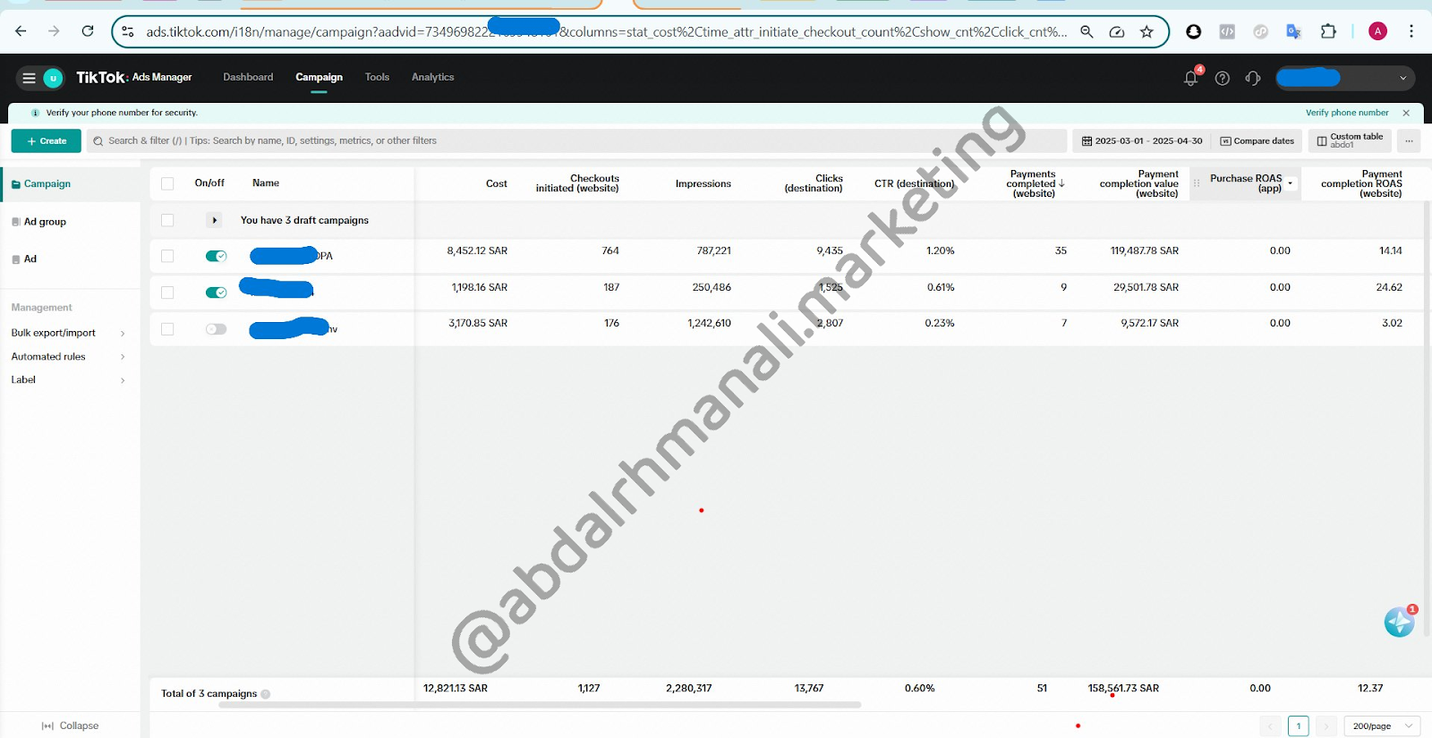Go back in browser history

pos(21,31)
